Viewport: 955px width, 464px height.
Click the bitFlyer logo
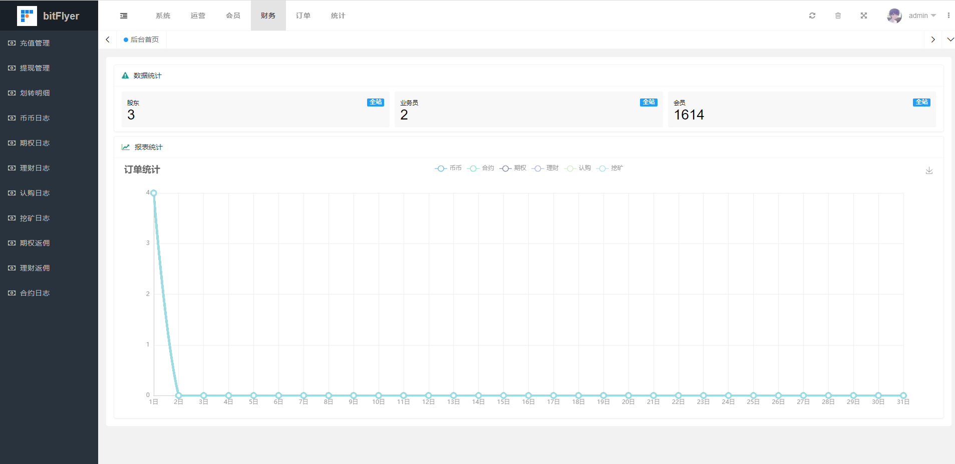[x=27, y=16]
